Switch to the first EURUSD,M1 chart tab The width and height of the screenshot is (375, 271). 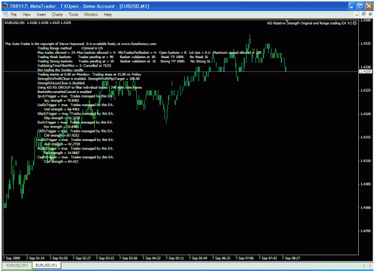(17, 265)
